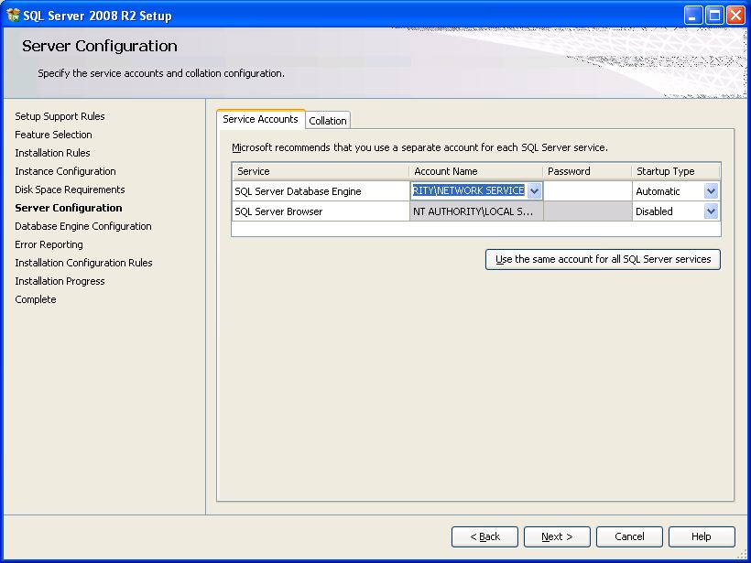Open Help for Server Configuration
This screenshot has height=563, width=751.
pos(701,536)
